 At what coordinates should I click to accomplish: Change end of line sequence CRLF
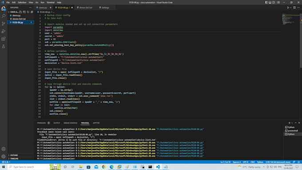pos(253,162)
